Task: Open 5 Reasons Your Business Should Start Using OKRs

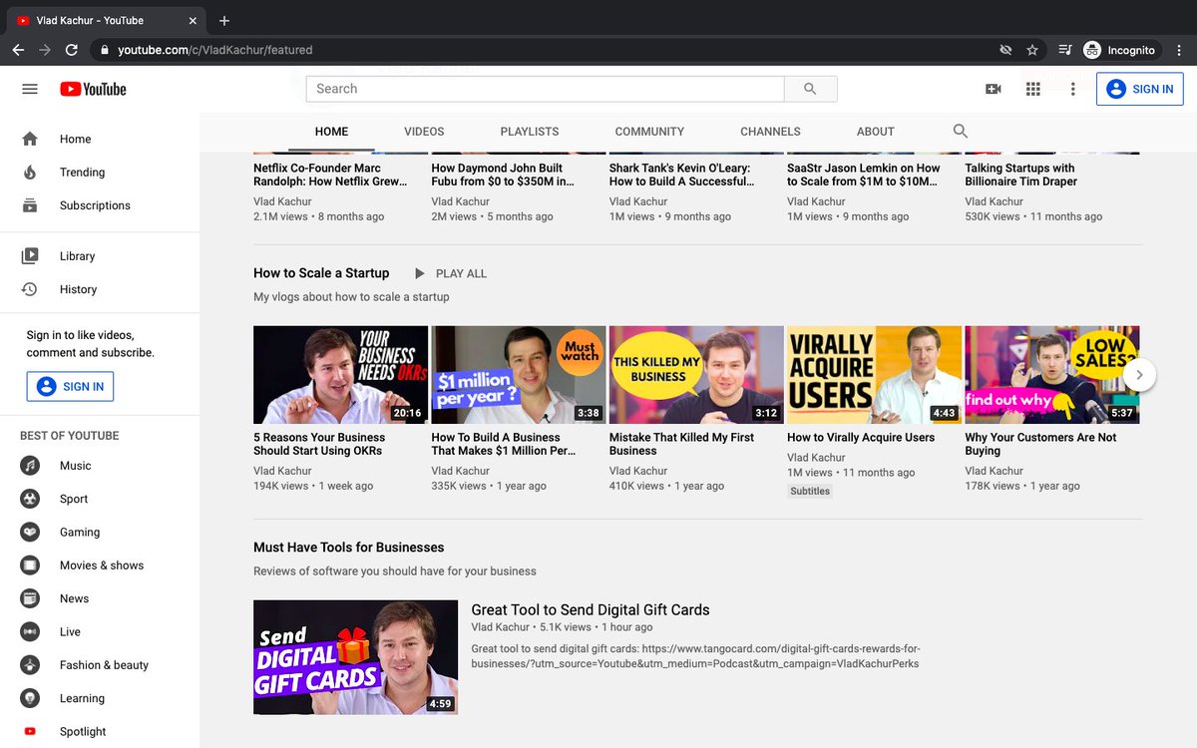Action: coord(319,444)
